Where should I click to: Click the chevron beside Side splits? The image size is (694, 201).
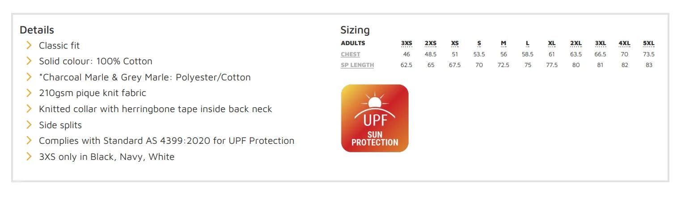point(29,125)
